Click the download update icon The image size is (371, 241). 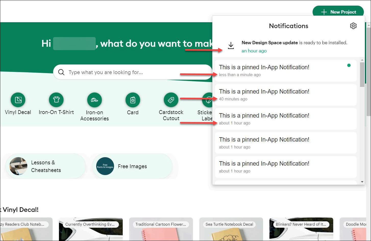pos(231,45)
